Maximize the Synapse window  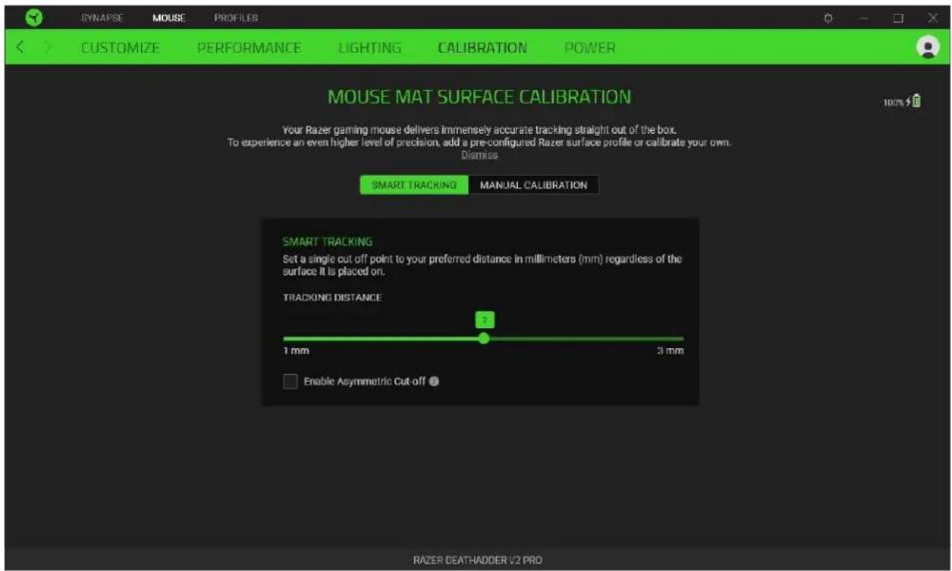click(898, 17)
